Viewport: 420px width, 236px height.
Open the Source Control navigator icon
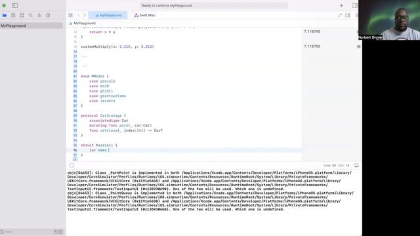pyautogui.click(x=13, y=15)
